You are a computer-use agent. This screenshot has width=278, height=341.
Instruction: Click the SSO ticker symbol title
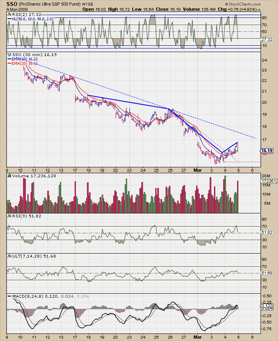click(12, 4)
